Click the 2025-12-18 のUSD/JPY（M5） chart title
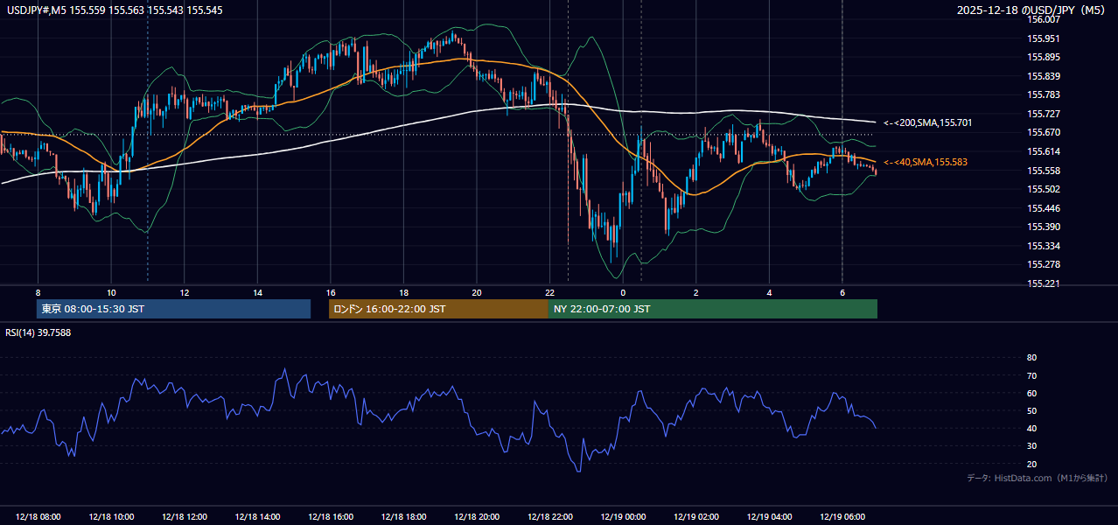Viewport: 1118px width, 525px height. click(1032, 10)
